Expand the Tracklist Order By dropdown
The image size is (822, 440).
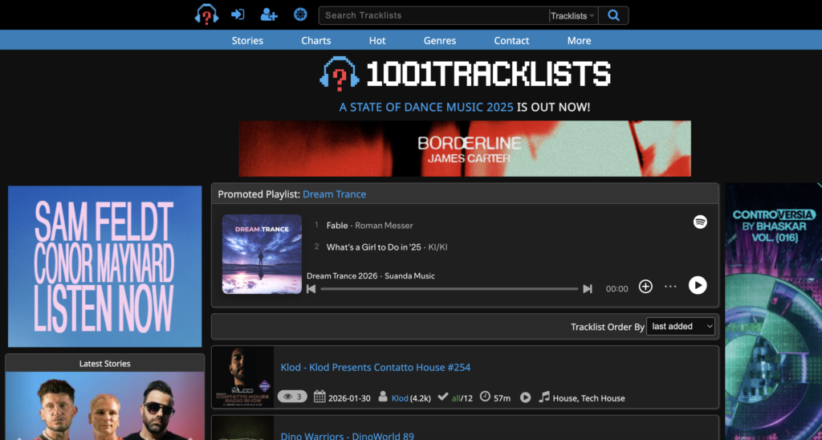(681, 327)
